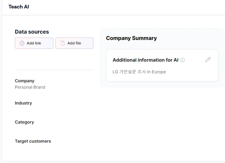Click the Company Summary heading

[x=131, y=38]
